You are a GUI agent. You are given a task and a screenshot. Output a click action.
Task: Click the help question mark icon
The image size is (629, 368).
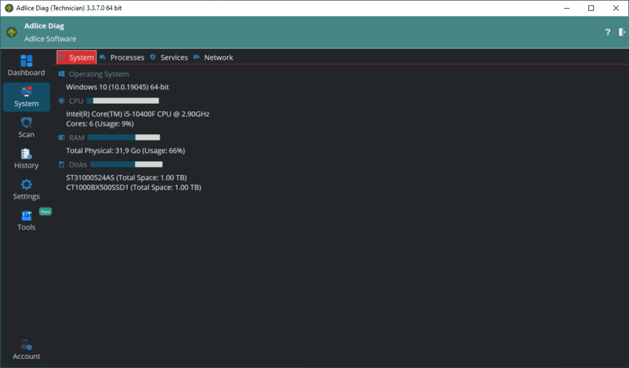pos(608,32)
